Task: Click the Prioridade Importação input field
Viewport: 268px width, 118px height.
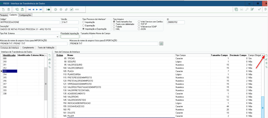Action: tap(70, 37)
